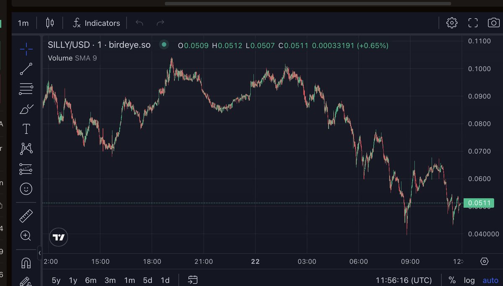This screenshot has height=286, width=503.
Task: Take a chart snapshot with camera icon
Action: point(494,23)
